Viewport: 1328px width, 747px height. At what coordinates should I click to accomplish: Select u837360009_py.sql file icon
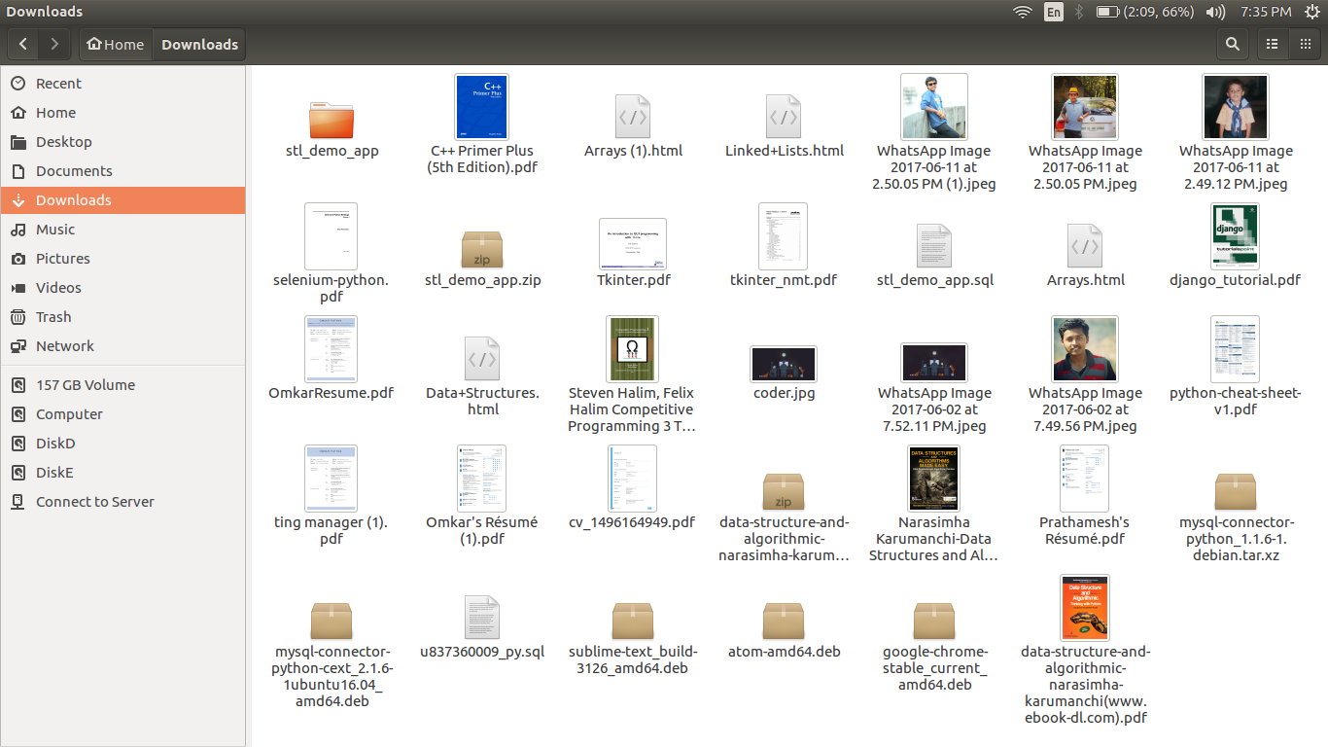coord(482,618)
